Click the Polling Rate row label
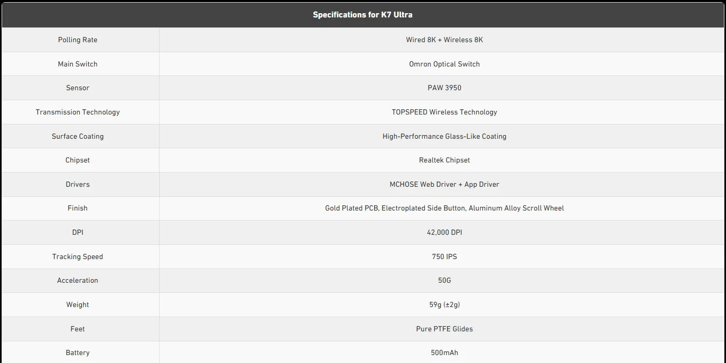 coord(78,40)
